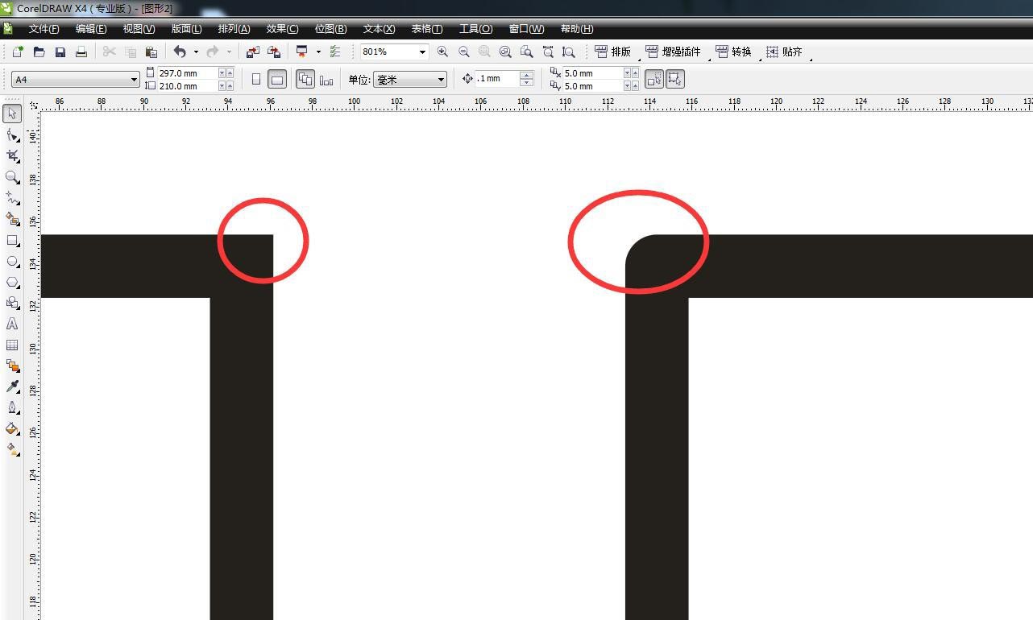Click the 增强插件 button

674,52
